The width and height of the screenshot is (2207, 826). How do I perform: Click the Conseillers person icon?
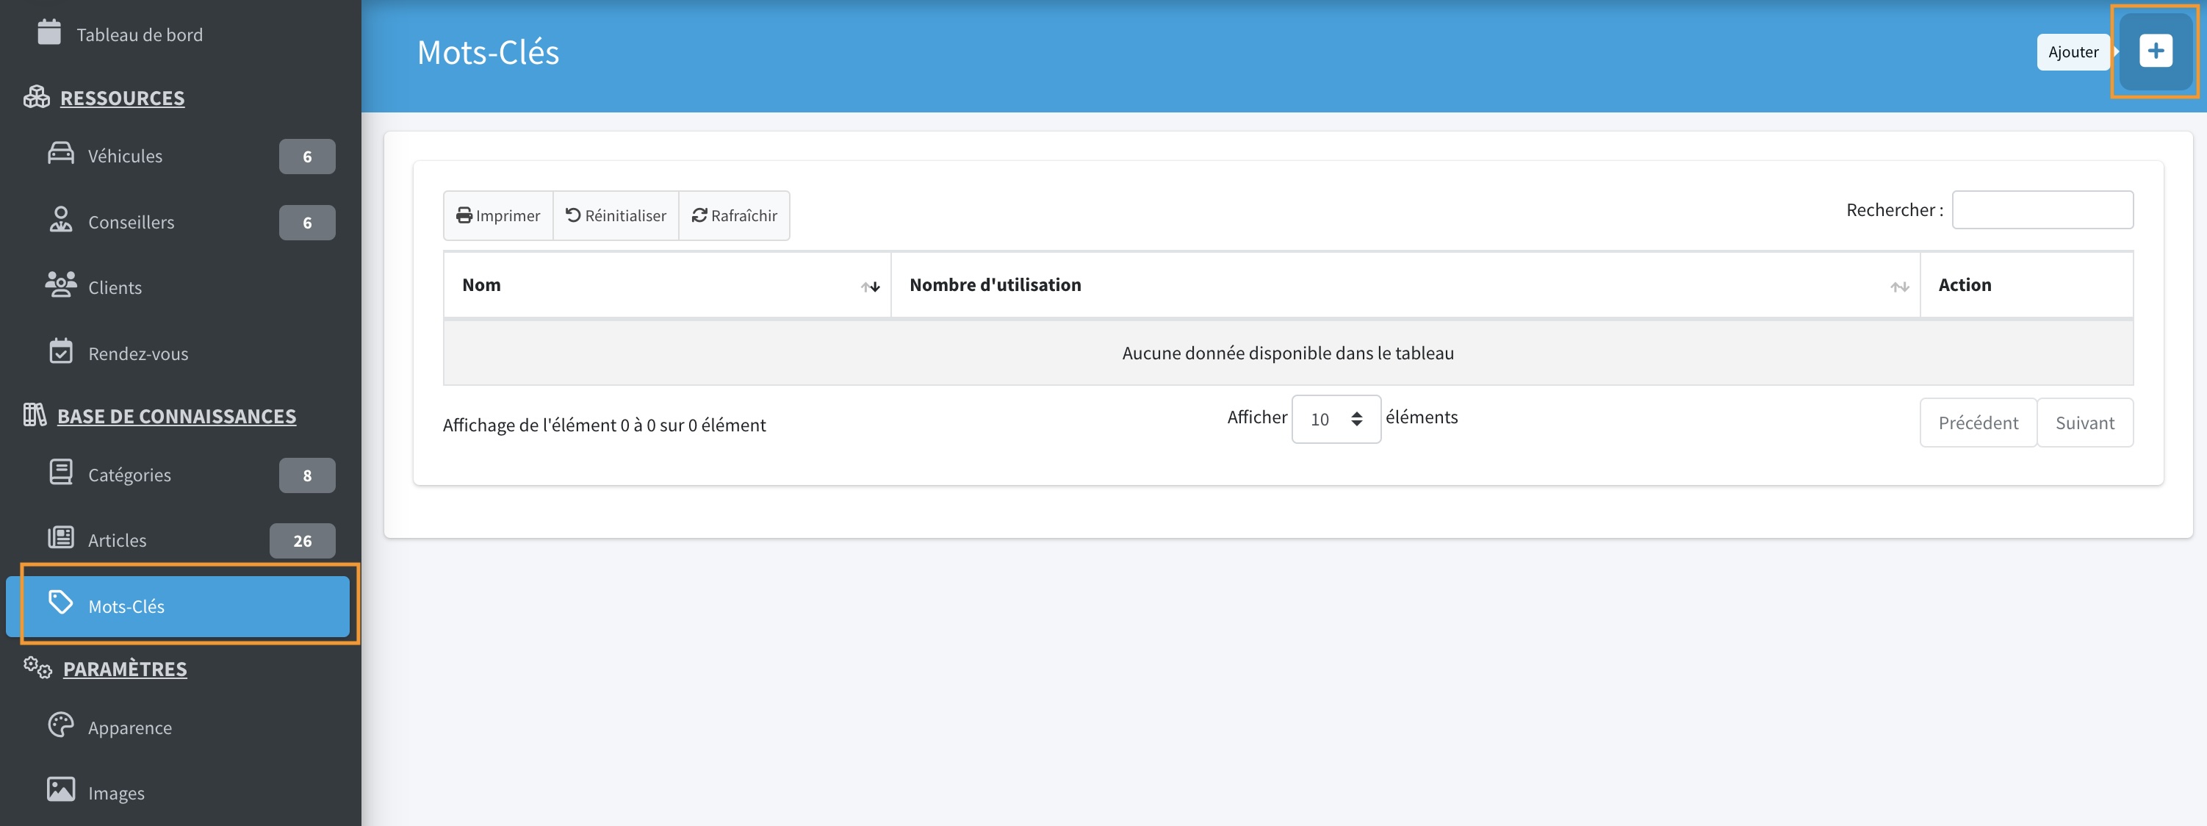61,220
